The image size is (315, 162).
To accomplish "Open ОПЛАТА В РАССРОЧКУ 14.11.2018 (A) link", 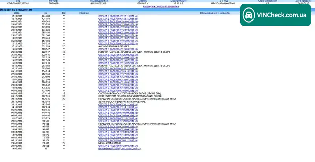I will tap(118, 107).
